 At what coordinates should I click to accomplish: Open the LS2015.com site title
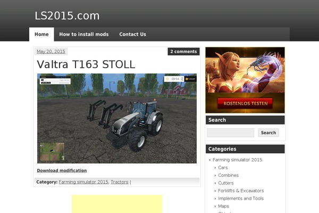pos(67,16)
